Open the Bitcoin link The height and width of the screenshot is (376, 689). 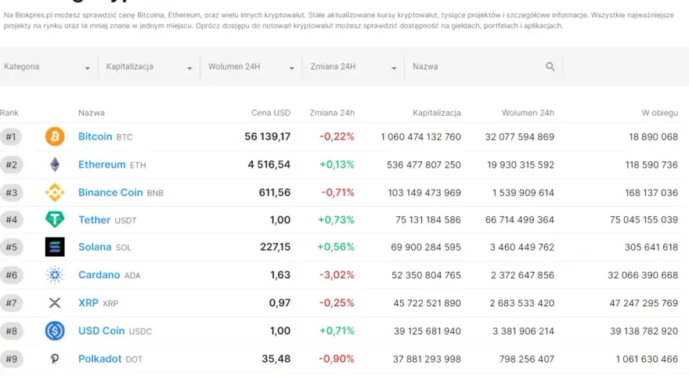[x=96, y=137]
